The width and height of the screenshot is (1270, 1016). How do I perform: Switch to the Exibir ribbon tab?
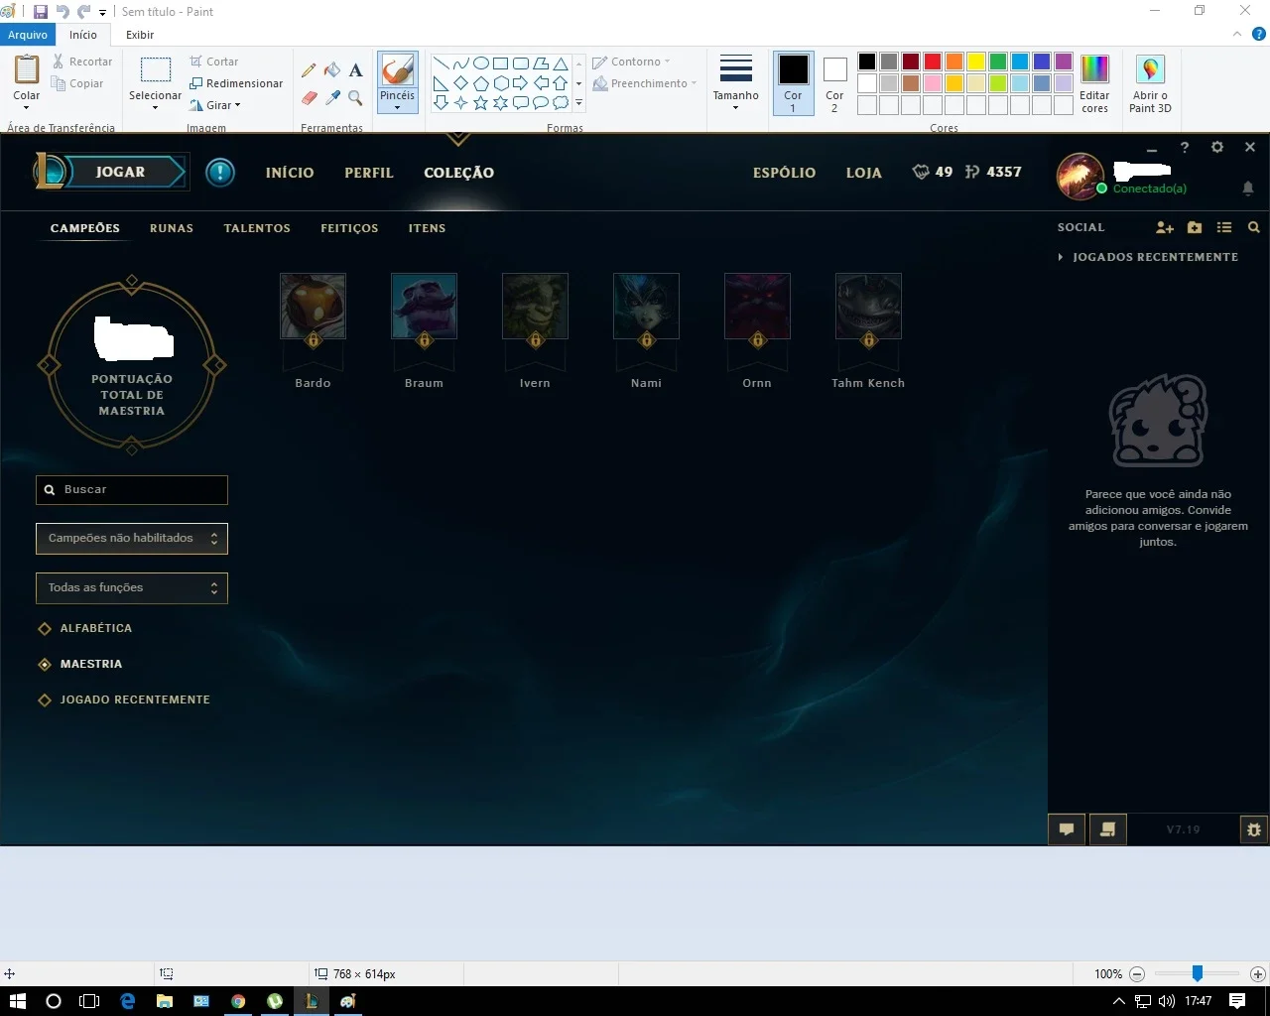[140, 35]
